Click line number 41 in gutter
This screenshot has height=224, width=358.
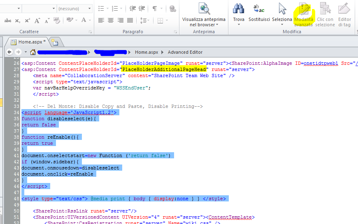click(16, 155)
